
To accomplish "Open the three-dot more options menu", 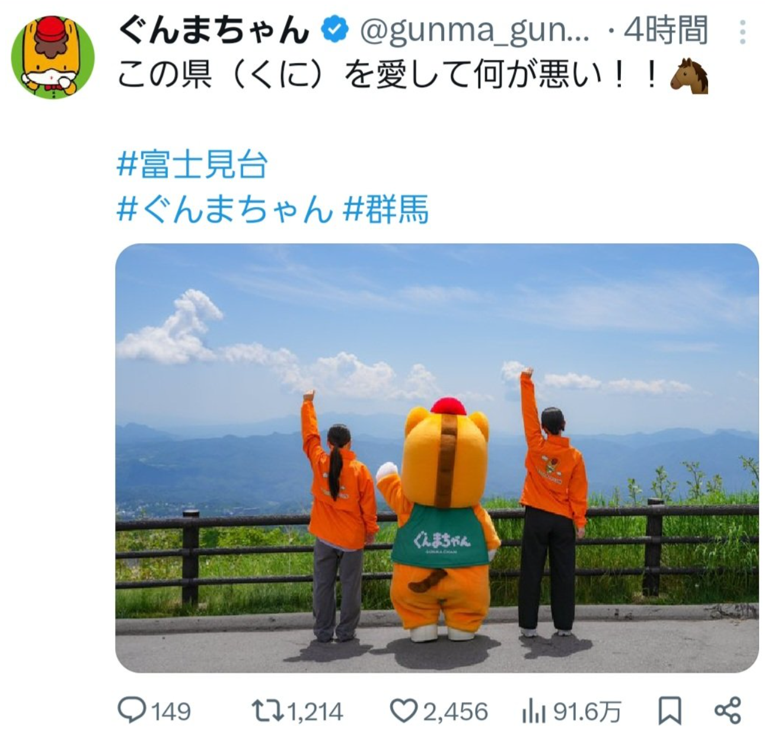I will click(742, 32).
